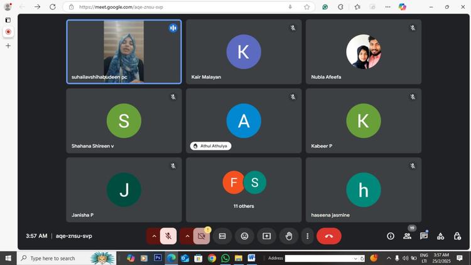Screen dimensions: 471x265
Task: Open meeting details info icon
Action: click(x=391, y=236)
